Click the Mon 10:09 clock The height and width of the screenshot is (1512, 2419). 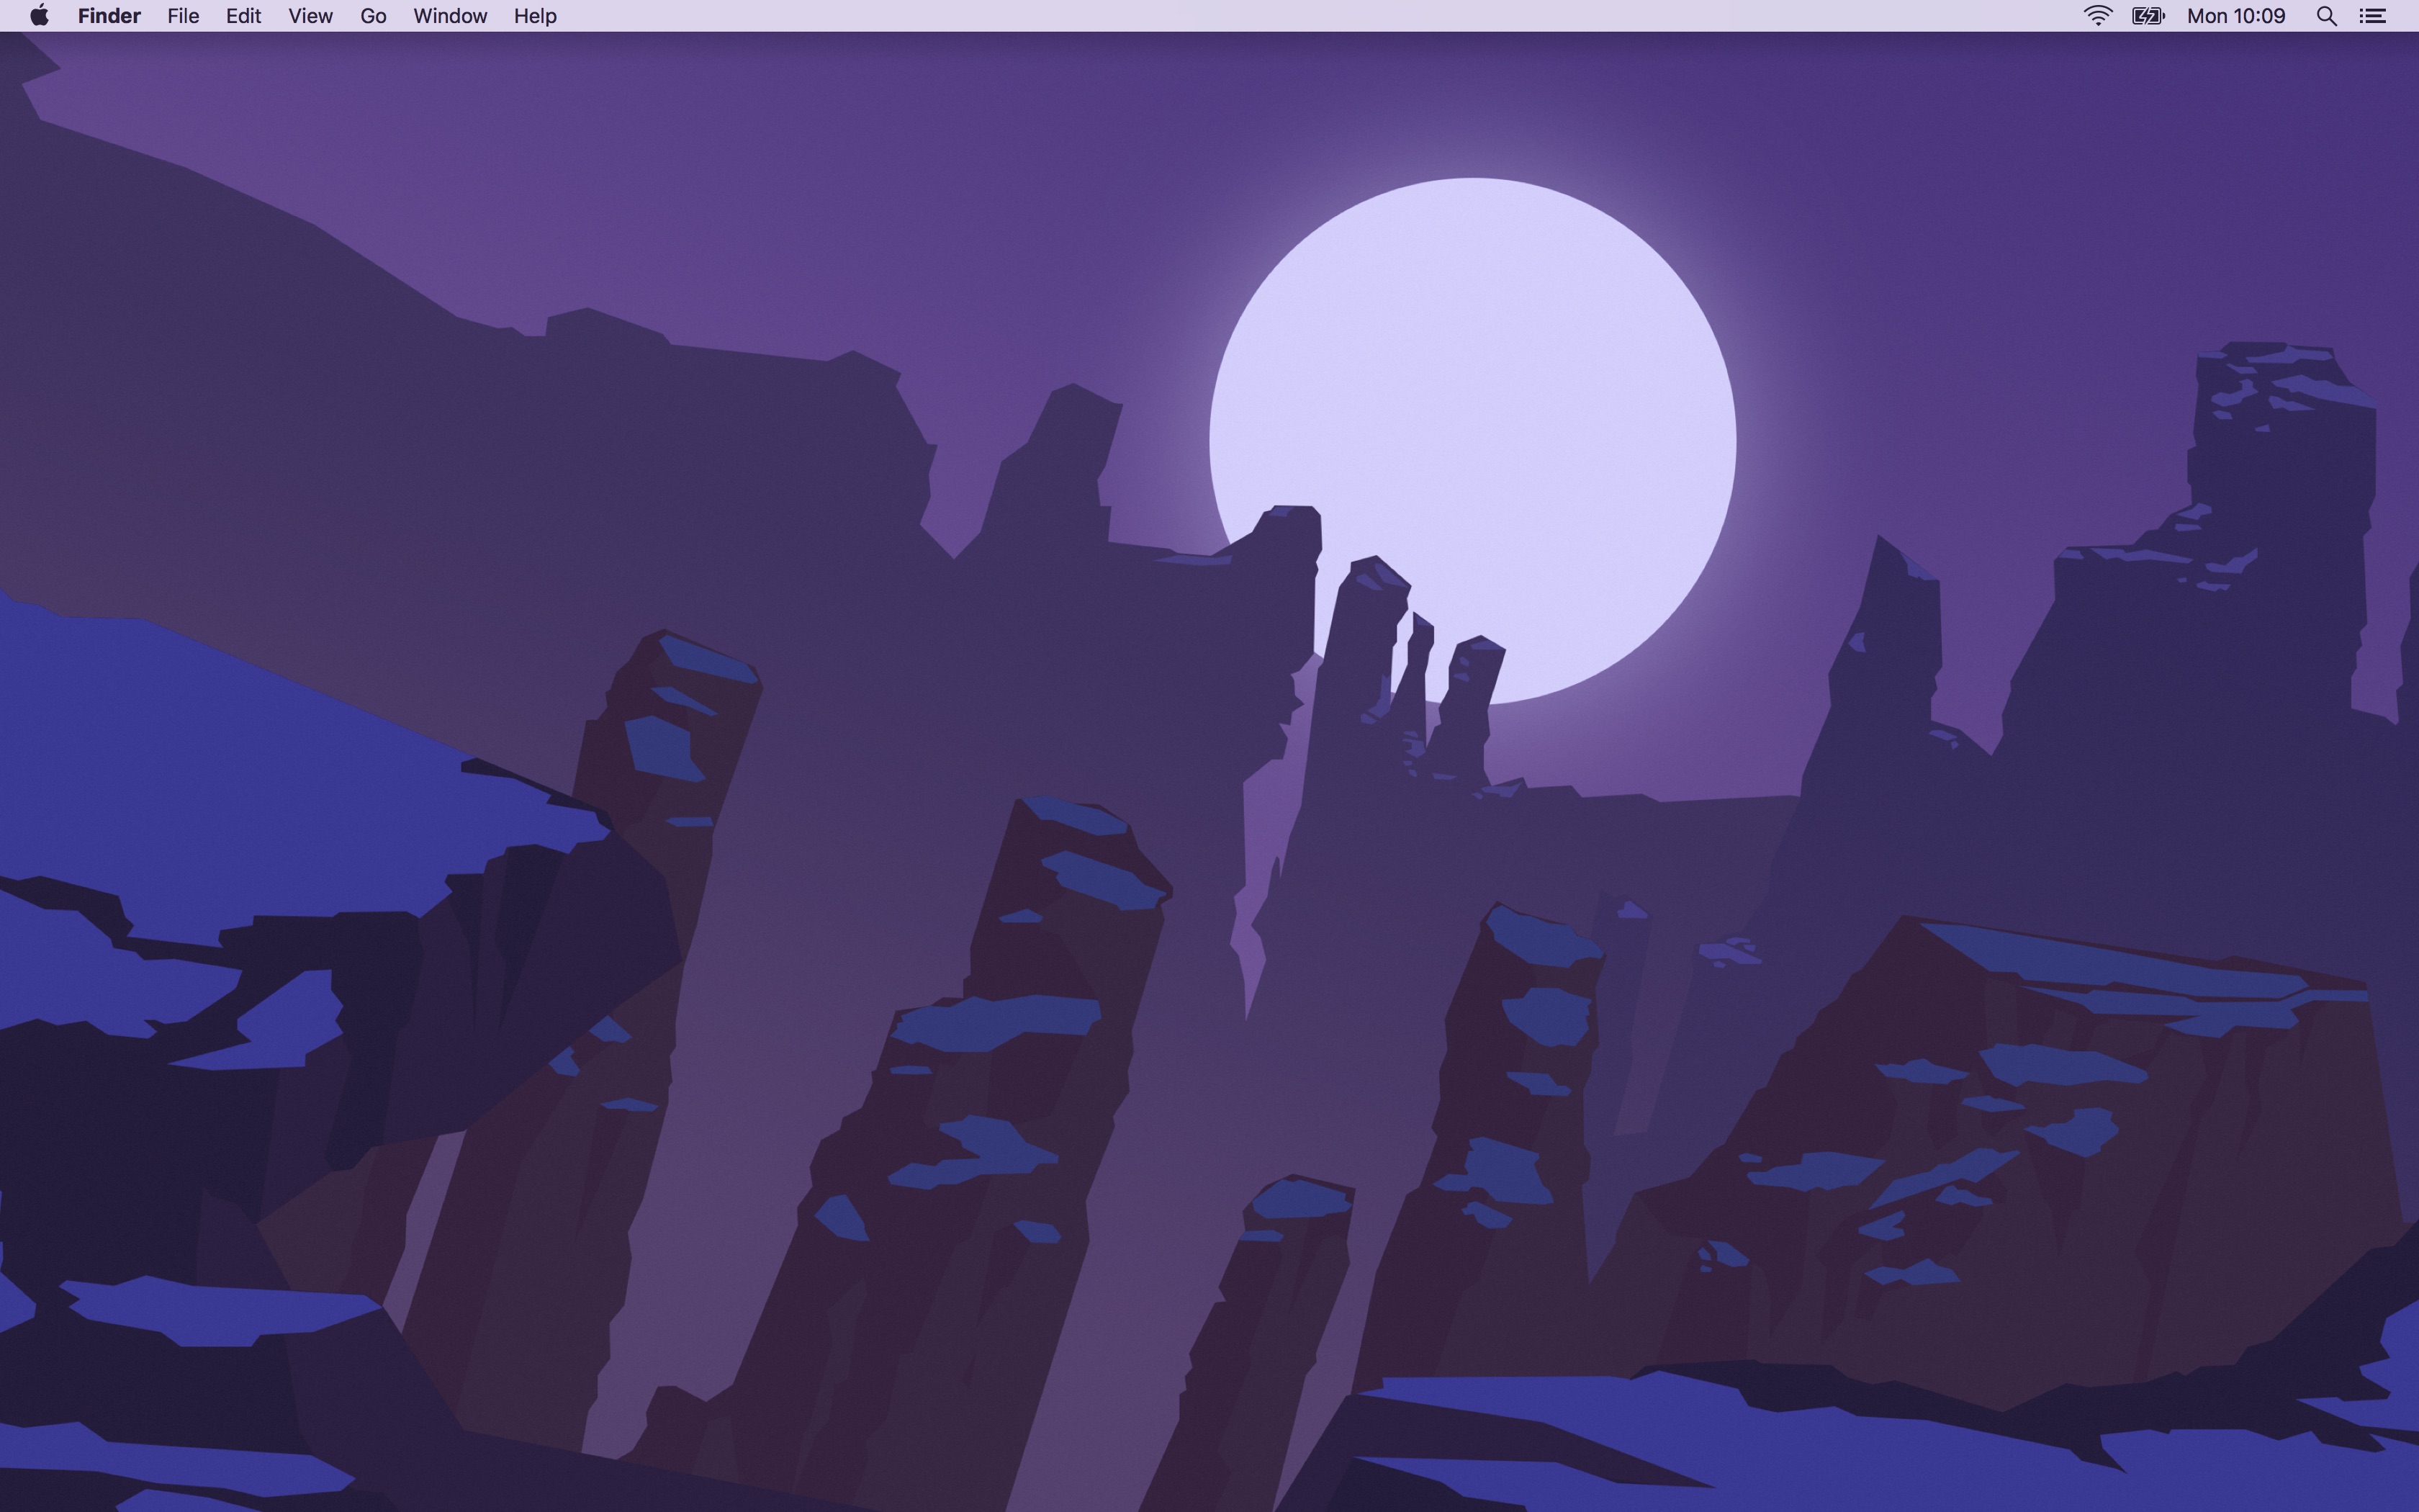(x=2236, y=16)
